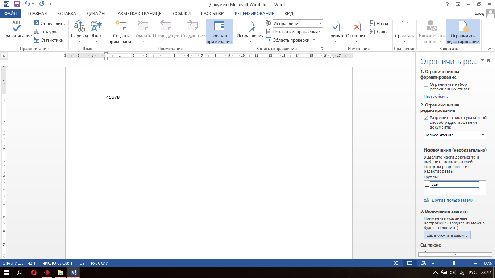The image size is (495, 278).
Task: Switch to the ВСТАВКА tab
Action: (66, 14)
